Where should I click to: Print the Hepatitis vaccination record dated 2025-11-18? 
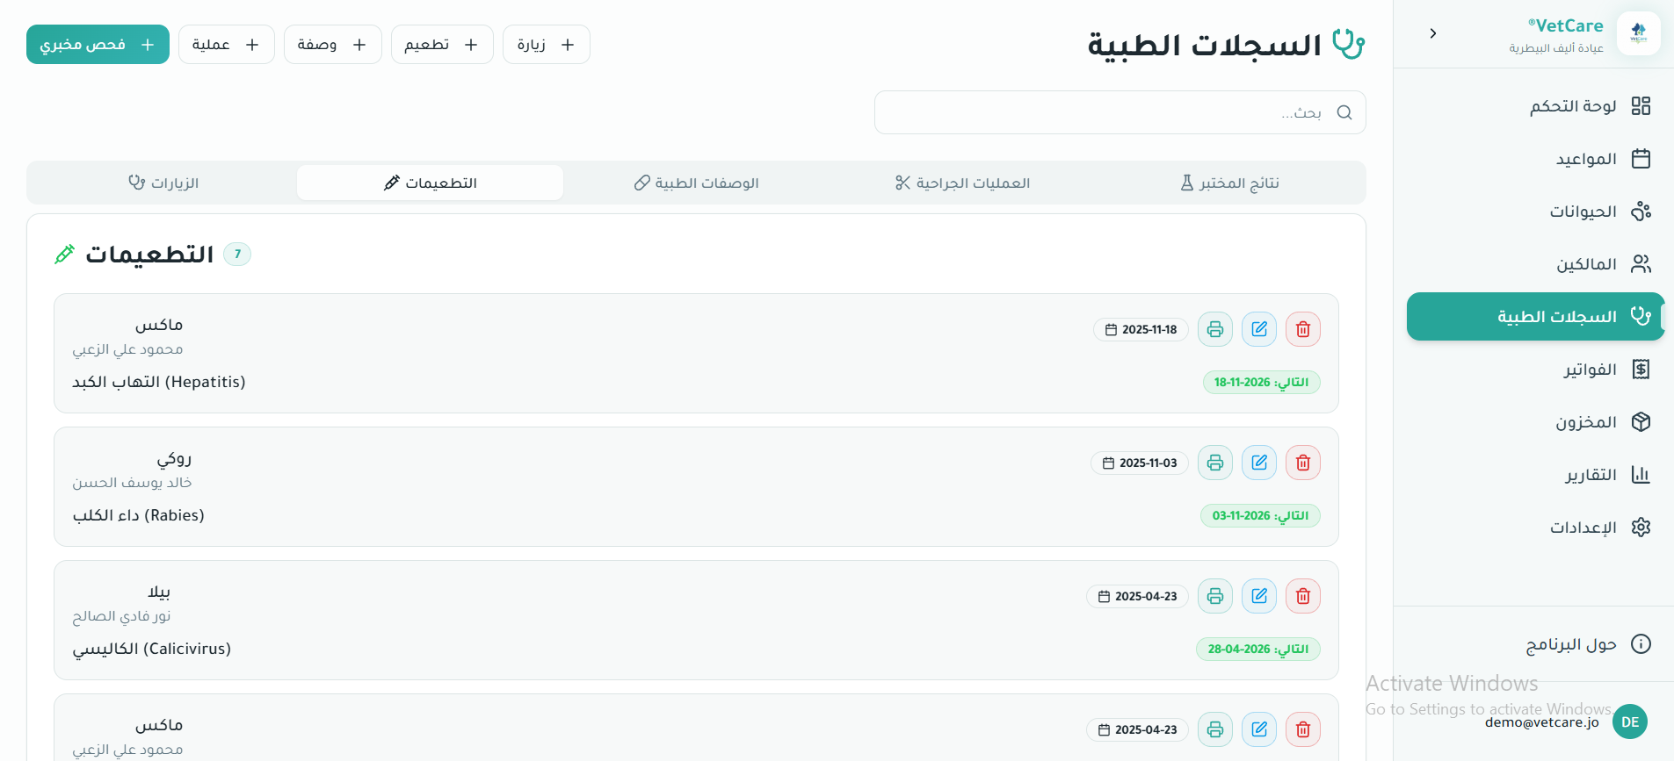tap(1215, 329)
